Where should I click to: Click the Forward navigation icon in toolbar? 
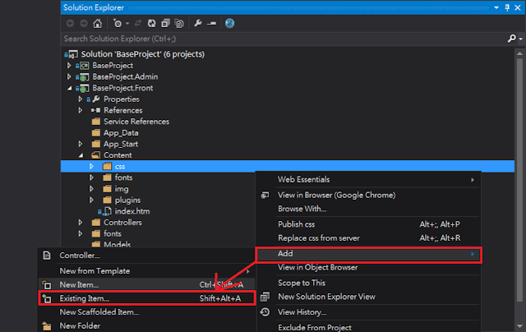(84, 24)
